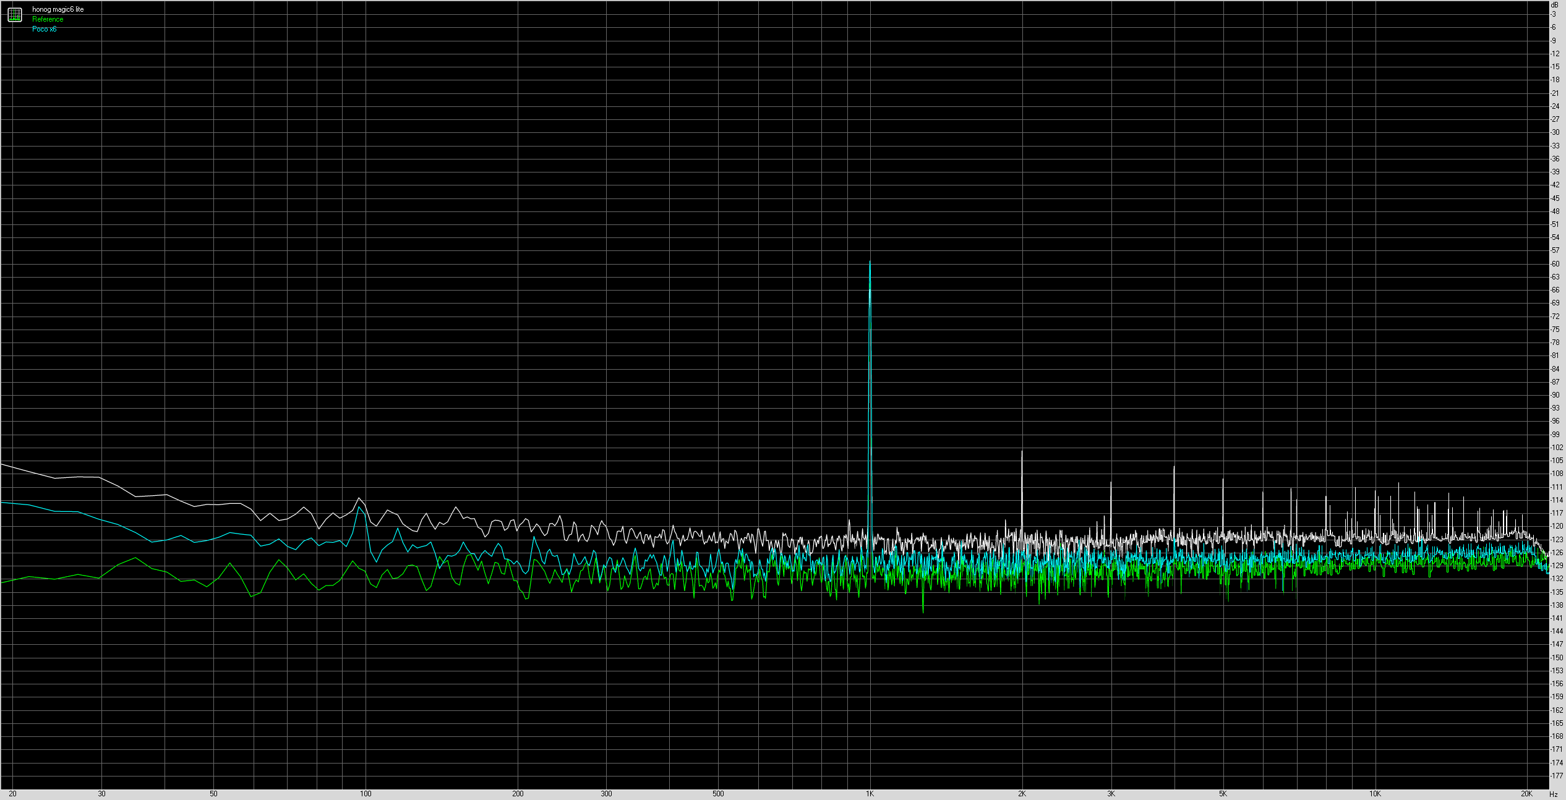Click the -60 label on dB axis
This screenshot has height=800, width=1566.
pos(1555,264)
